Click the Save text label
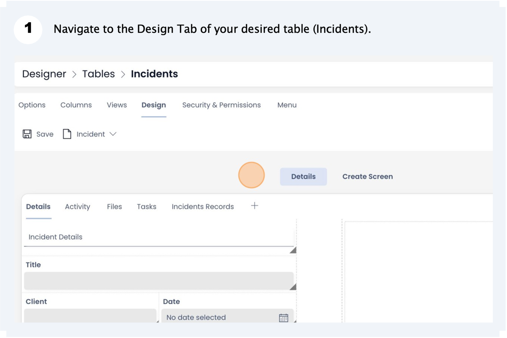The image size is (507, 338). [45, 134]
